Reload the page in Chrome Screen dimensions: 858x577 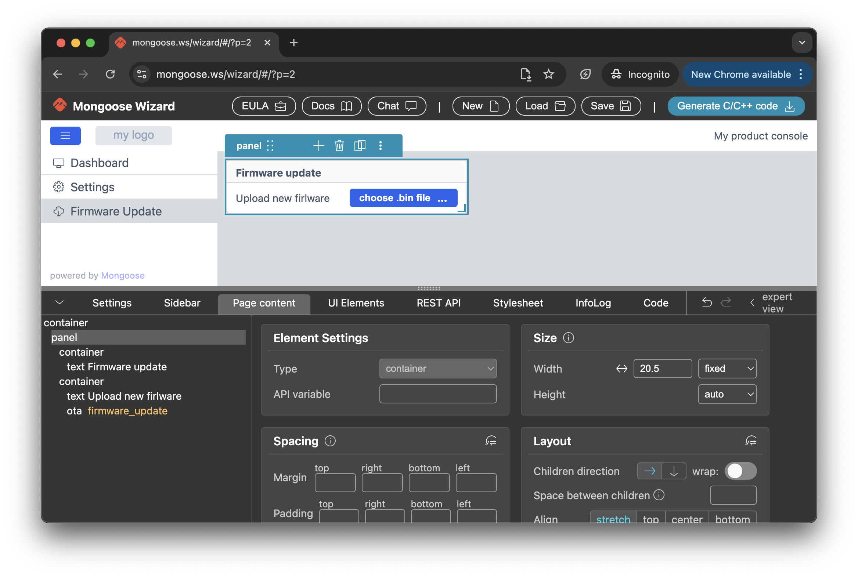point(110,74)
